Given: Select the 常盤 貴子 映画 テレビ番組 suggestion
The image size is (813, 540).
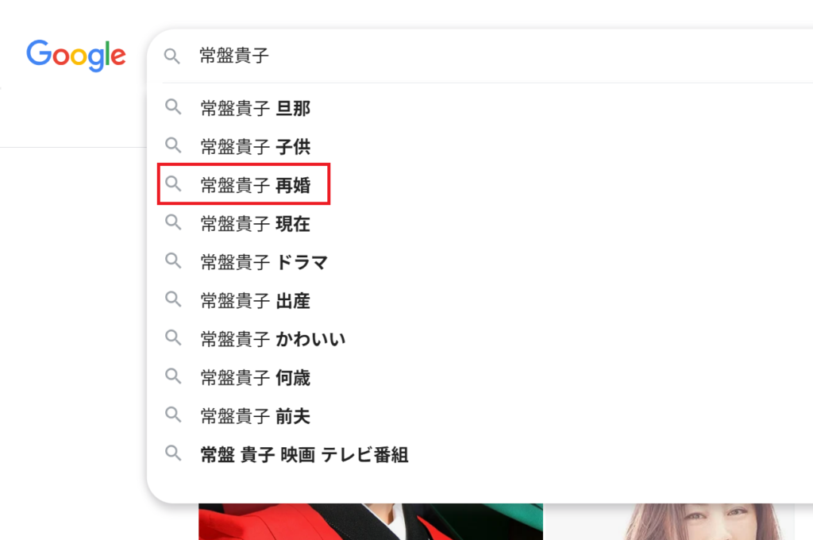Looking at the screenshot, I should tap(304, 455).
